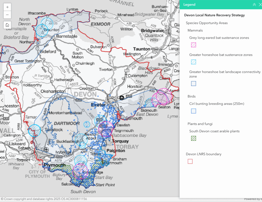Click the cyan circle near Braunton
The width and height of the screenshot is (262, 202).
[x=42, y=30]
